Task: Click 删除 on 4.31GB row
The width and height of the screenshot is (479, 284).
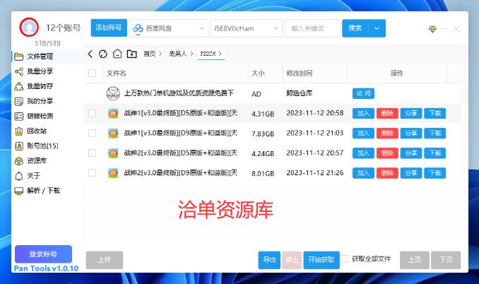Action: pyautogui.click(x=387, y=113)
